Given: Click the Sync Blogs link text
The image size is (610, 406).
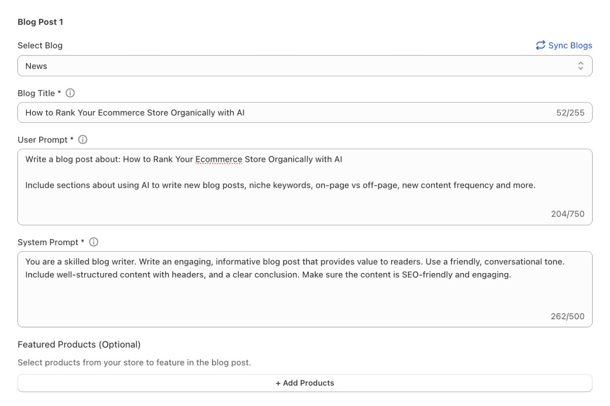Looking at the screenshot, I should pyautogui.click(x=570, y=45).
